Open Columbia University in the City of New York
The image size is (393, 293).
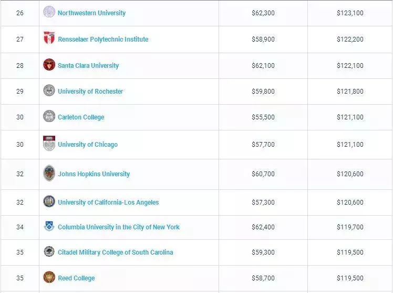click(119, 227)
